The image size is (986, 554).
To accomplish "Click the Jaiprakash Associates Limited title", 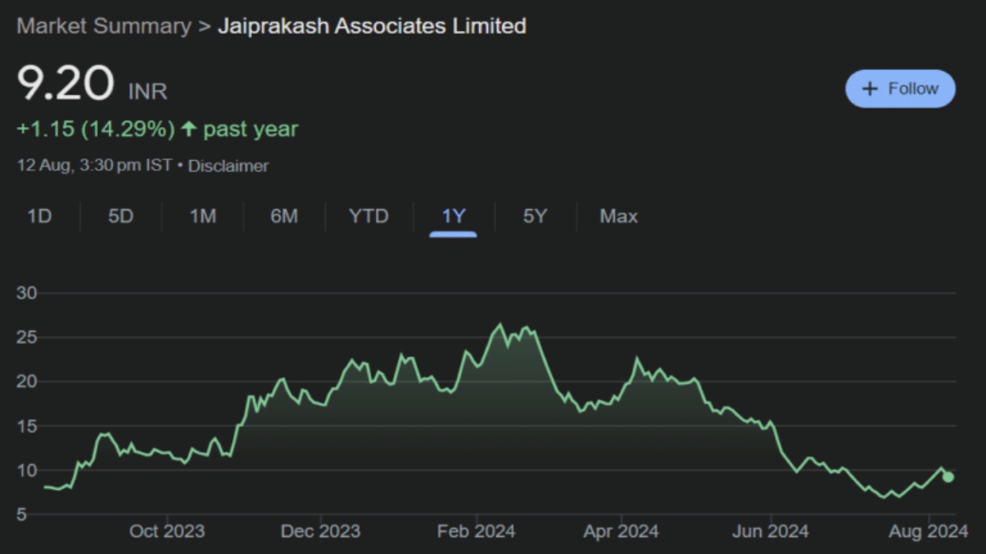I will point(372,26).
